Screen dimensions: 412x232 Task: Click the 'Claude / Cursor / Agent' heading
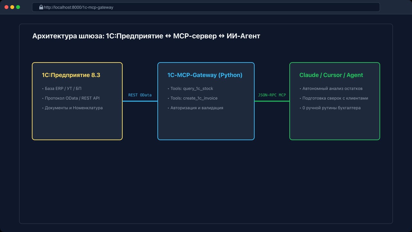pyautogui.click(x=331, y=75)
